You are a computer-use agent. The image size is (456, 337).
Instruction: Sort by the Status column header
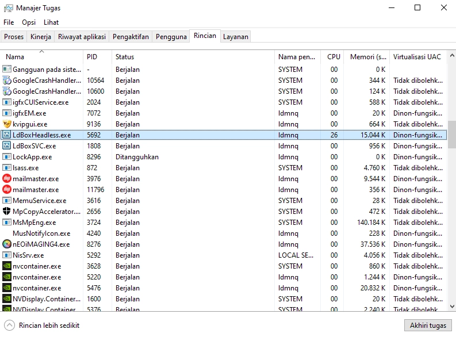pos(193,57)
